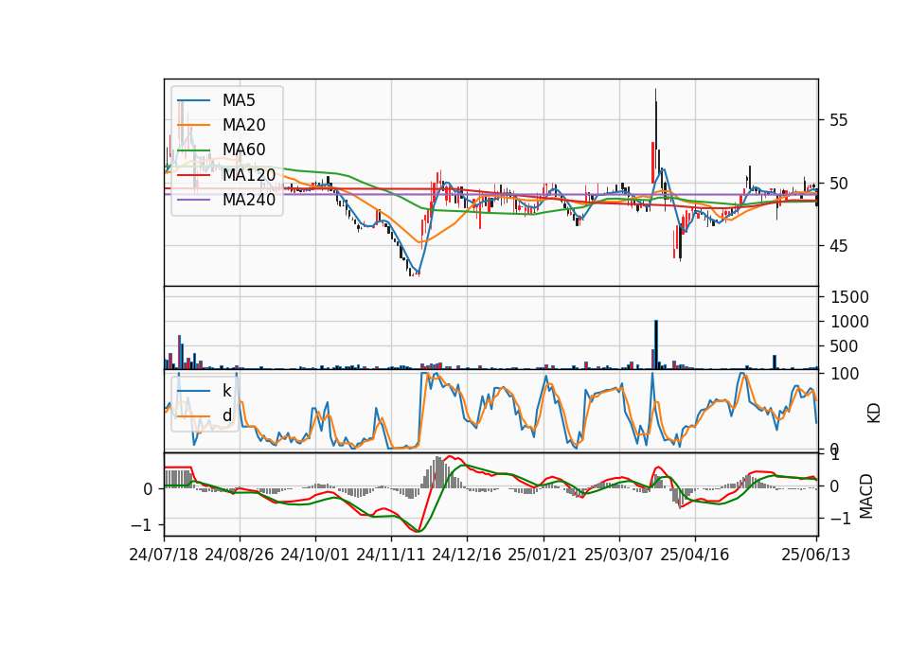The width and height of the screenshot is (909, 653).
Task: Click the green MA60 legend line swatch
Action: [193, 150]
